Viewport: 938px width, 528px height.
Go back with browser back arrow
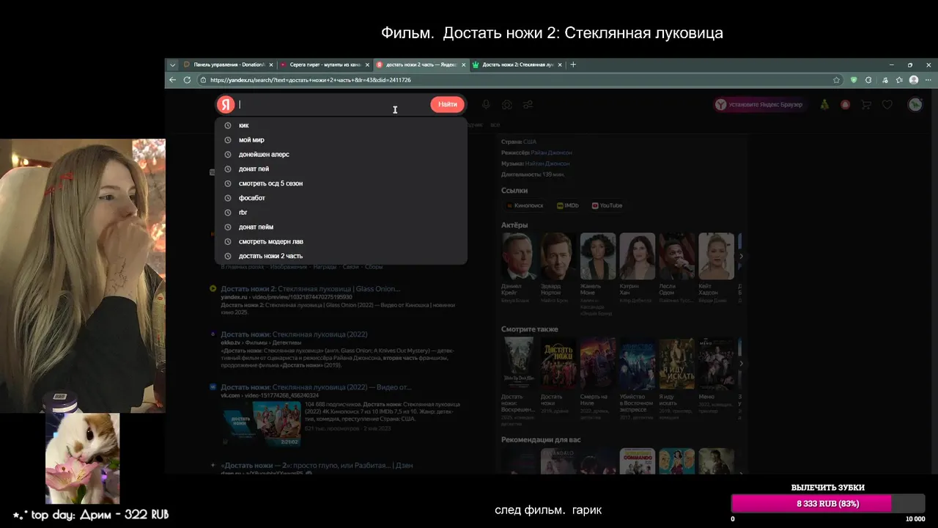pos(173,80)
